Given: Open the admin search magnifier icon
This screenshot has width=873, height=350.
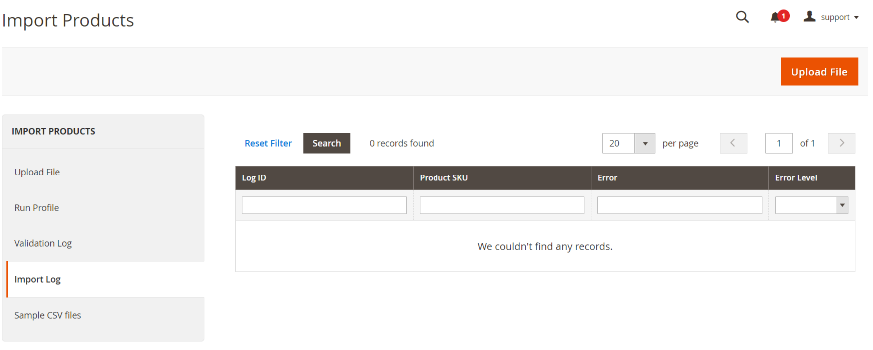Looking at the screenshot, I should [x=742, y=17].
